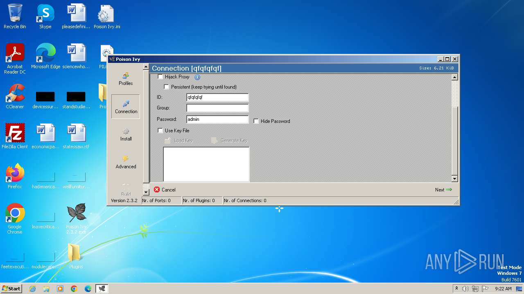Select the Poison Ivy.ini desktop file
The width and height of the screenshot is (524, 294).
coord(107,17)
